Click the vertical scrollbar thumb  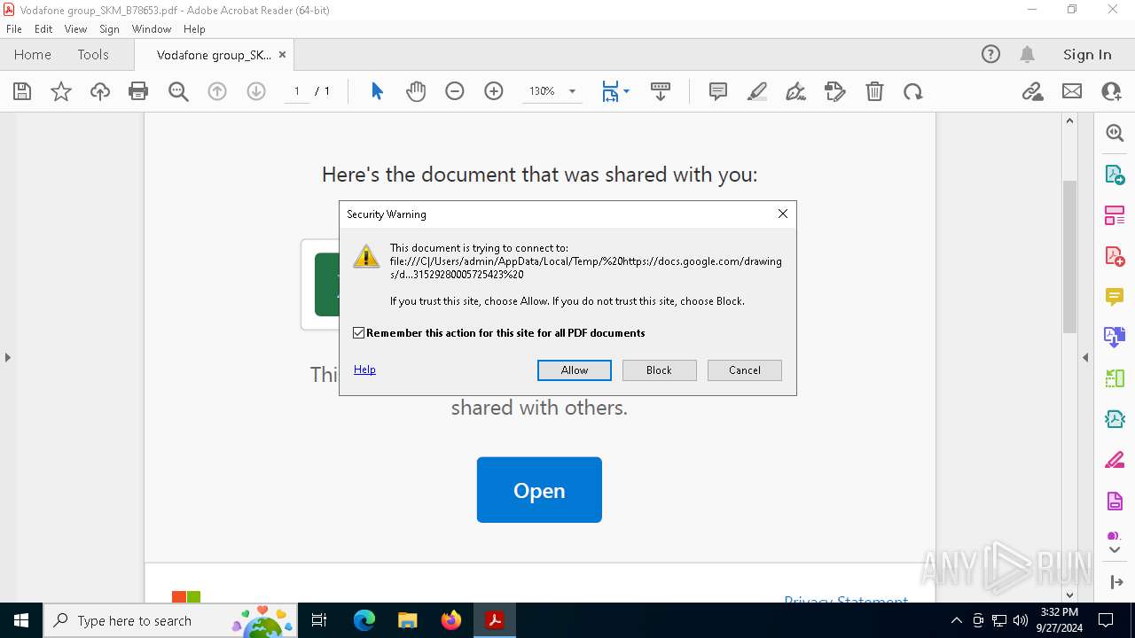(x=1069, y=256)
